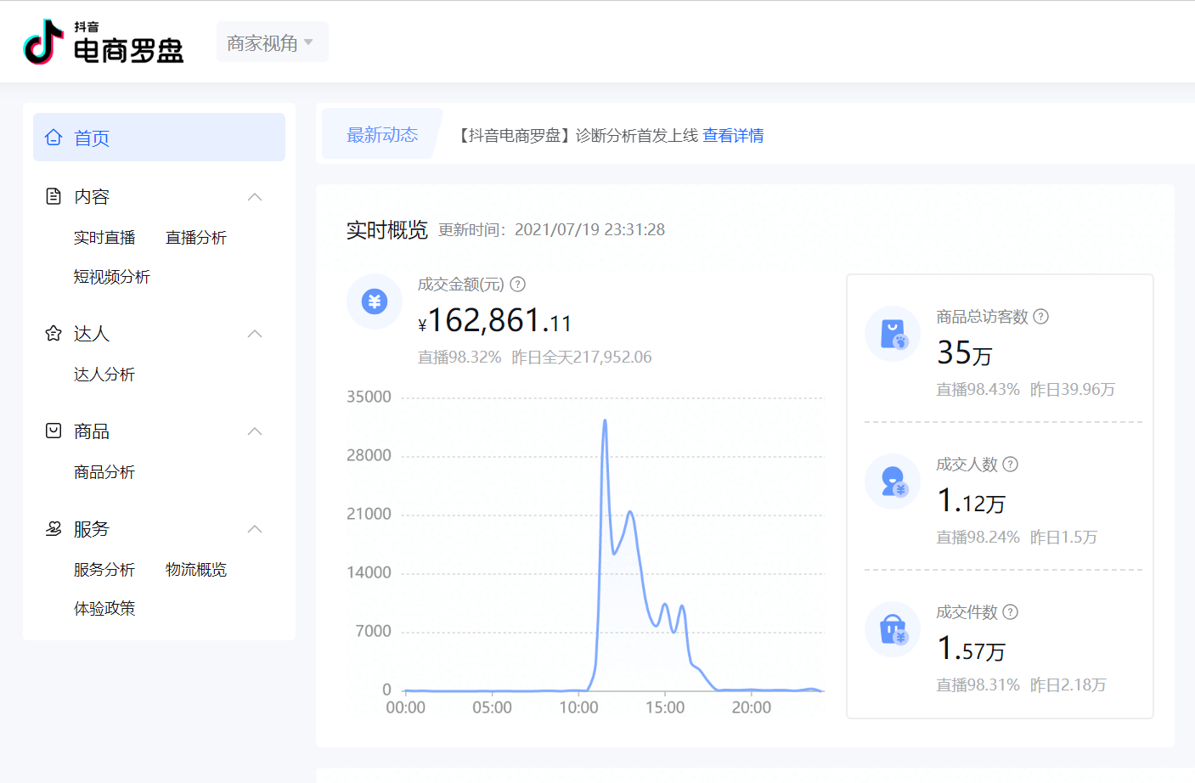The height and width of the screenshot is (783, 1195).
Task: Click the hand icon beside 服务
Action: coord(54,529)
